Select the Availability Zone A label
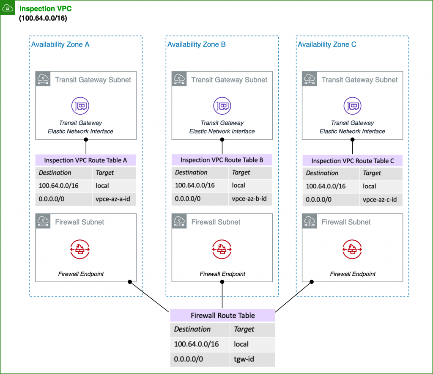 click(60, 44)
